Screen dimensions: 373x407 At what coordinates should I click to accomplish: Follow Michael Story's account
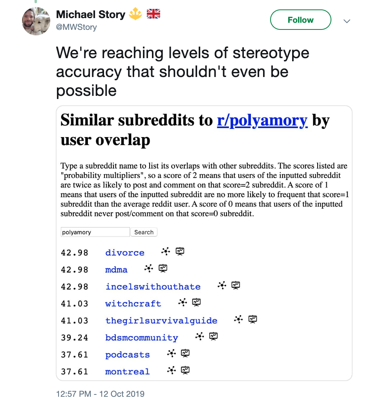pos(300,20)
